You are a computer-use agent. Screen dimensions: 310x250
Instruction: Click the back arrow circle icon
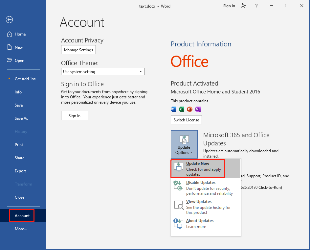tap(9, 20)
